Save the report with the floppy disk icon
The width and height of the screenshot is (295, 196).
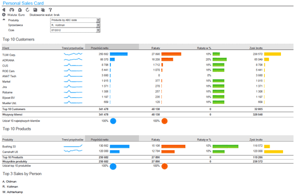click(x=35, y=10)
